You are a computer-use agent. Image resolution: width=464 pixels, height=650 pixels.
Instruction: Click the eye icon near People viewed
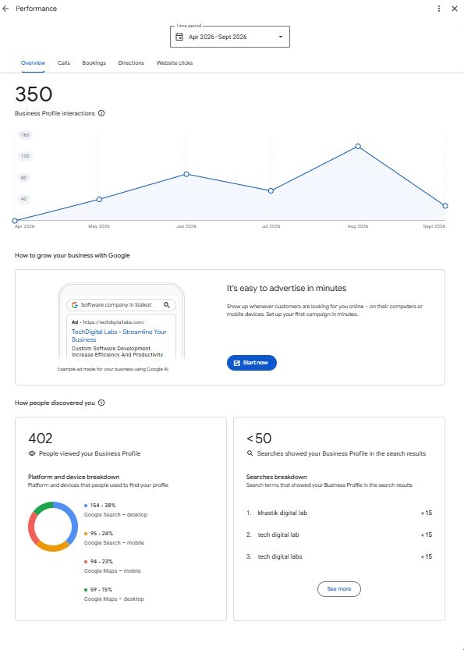32,453
